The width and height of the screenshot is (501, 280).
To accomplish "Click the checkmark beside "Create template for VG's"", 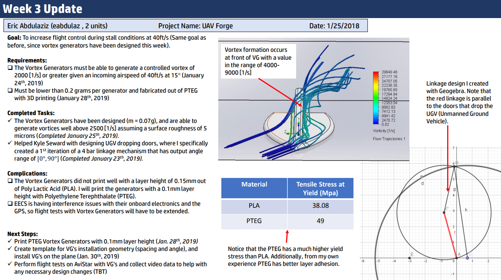I will tap(10, 249).
